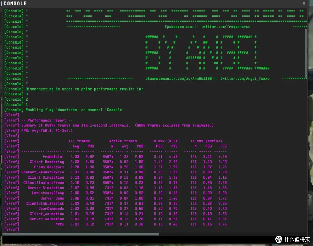Screen dimensions: 313x246
Task: Select the 'Enabling flag donotecho' console line
Action: coord(65,110)
